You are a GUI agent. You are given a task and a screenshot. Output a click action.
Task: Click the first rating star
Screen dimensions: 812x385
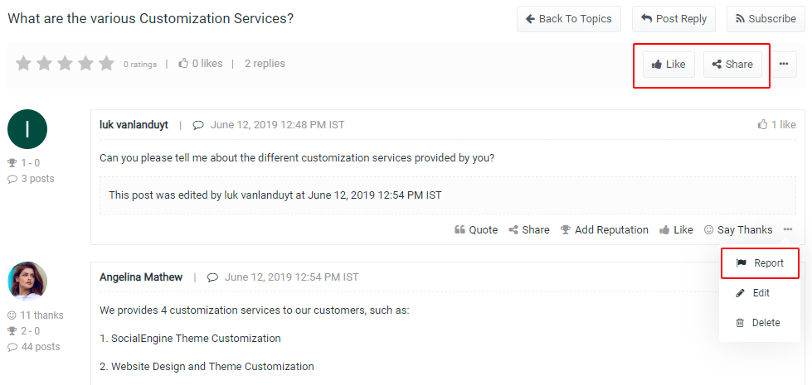[23, 64]
